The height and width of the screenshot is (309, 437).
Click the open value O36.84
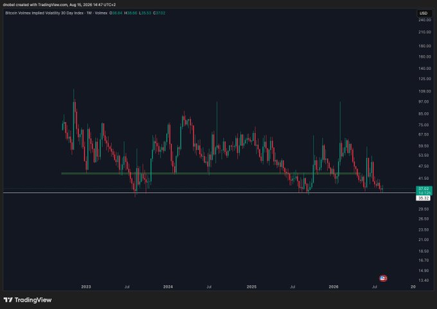(116, 13)
